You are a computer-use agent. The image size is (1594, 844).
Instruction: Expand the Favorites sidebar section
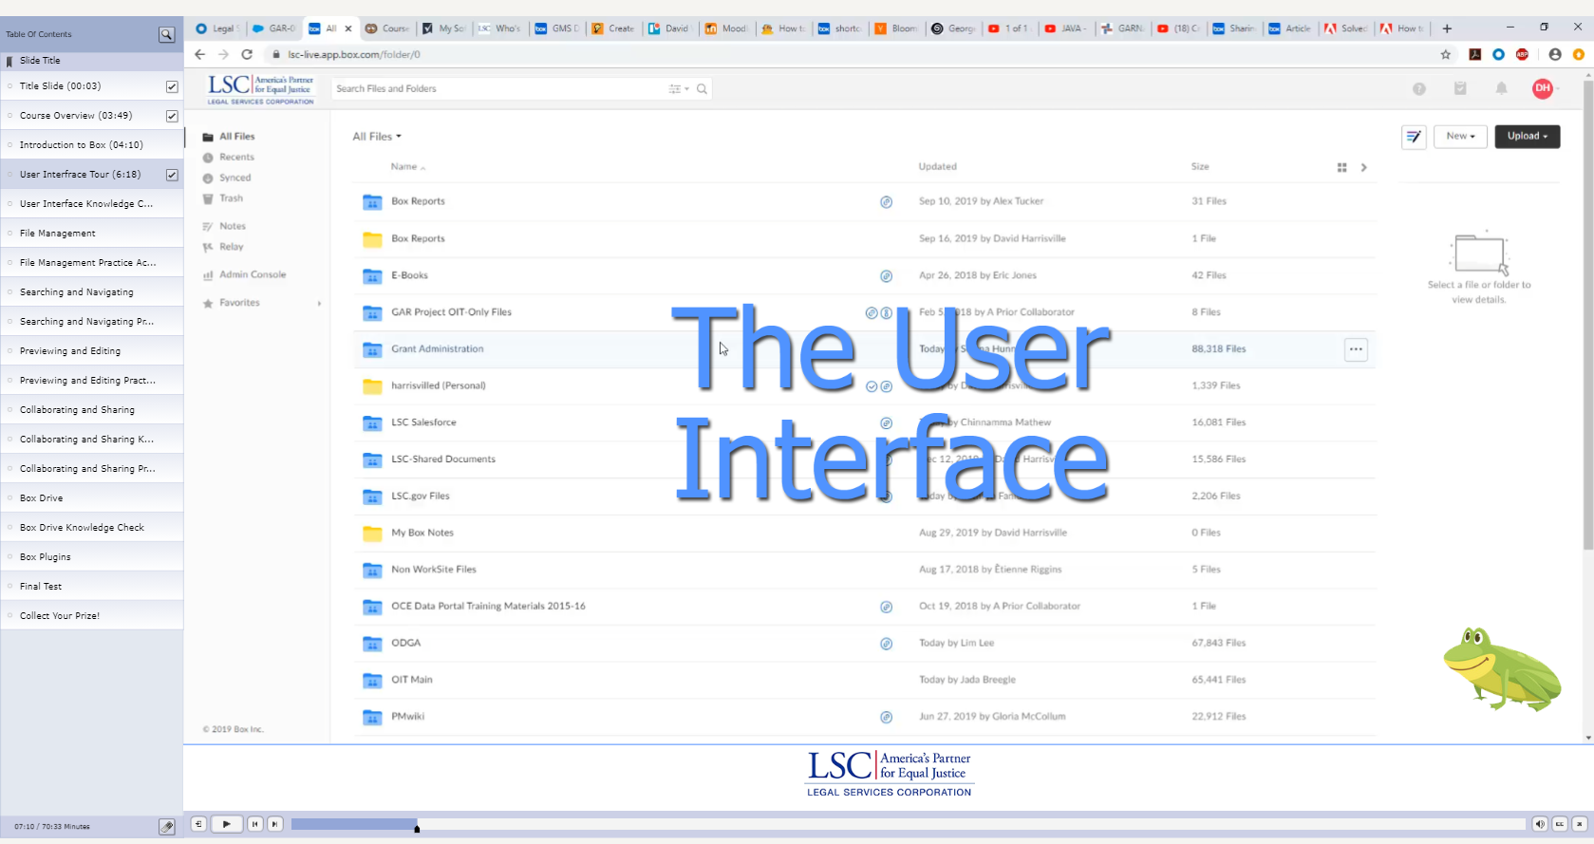click(x=319, y=304)
